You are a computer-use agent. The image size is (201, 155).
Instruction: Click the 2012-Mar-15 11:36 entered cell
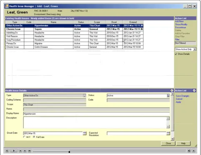coord(133,29)
